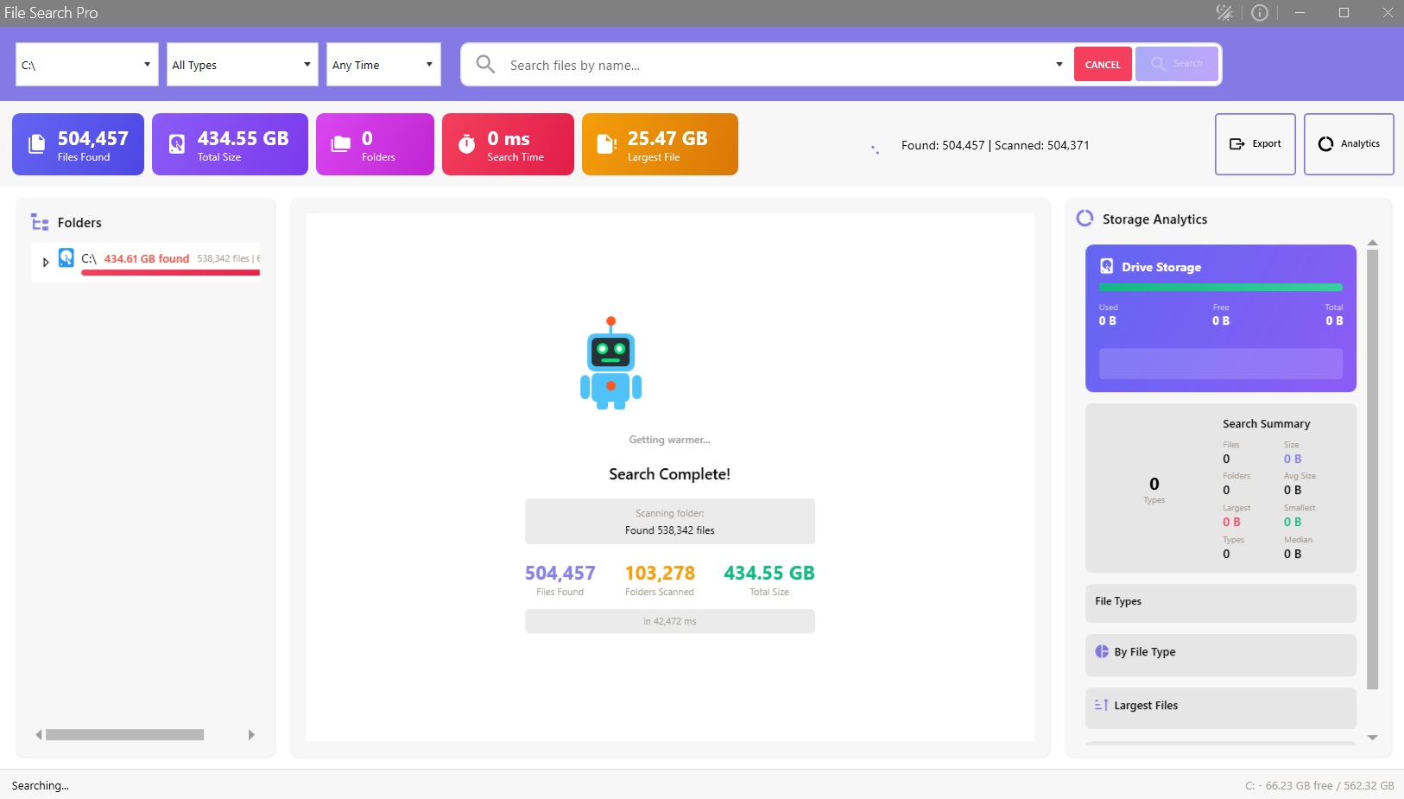Image resolution: width=1404 pixels, height=799 pixels.
Task: Click the magnifier icon in search box
Action: pos(485,65)
